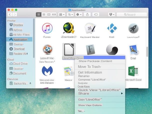Switch to cover flow view
Image resolution: width=152 pixels, height=114 pixels.
pyautogui.click(x=54, y=14)
